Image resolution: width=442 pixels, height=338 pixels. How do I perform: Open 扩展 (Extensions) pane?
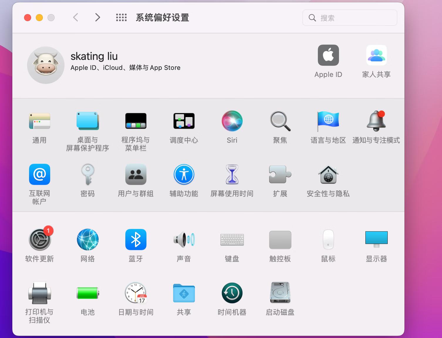coord(280,174)
